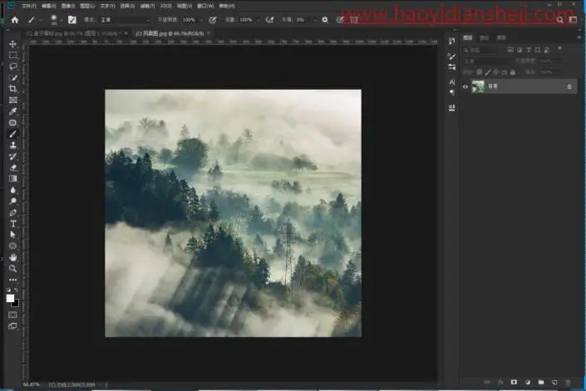Select the Eraser tool
Image resolution: width=586 pixels, height=391 pixels.
pyautogui.click(x=12, y=167)
